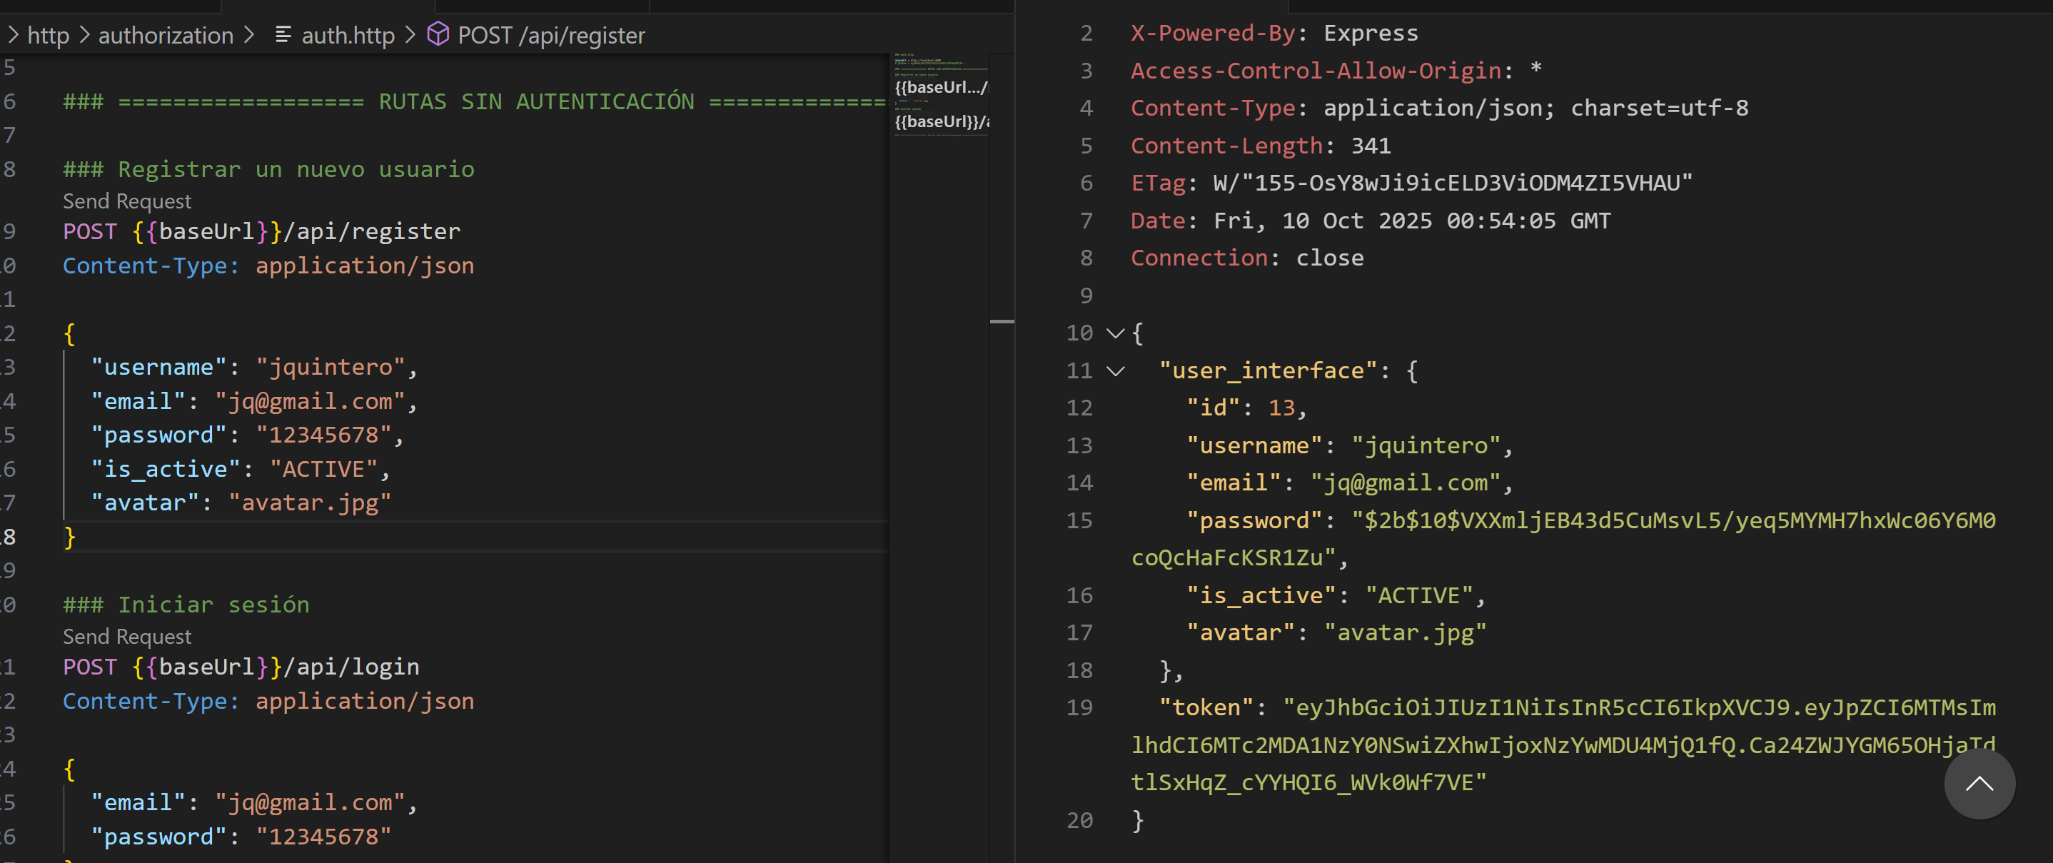Viewport: 2053px width, 863px height.
Task: Open the POST /api/register breadcrumb symbol picker
Action: (550, 35)
